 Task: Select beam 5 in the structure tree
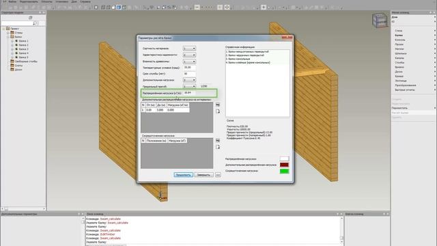click(24, 57)
